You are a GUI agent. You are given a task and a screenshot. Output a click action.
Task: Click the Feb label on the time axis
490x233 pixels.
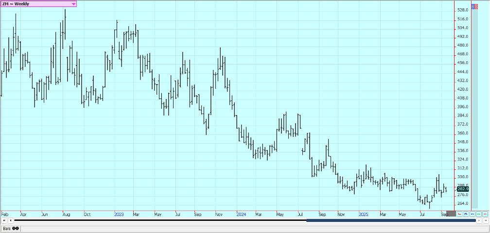pyautogui.click(x=5, y=215)
